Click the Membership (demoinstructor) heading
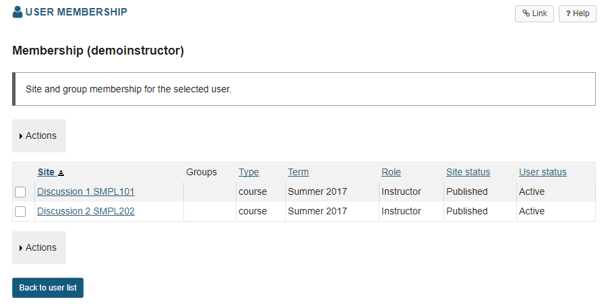The image size is (608, 304). 98,51
